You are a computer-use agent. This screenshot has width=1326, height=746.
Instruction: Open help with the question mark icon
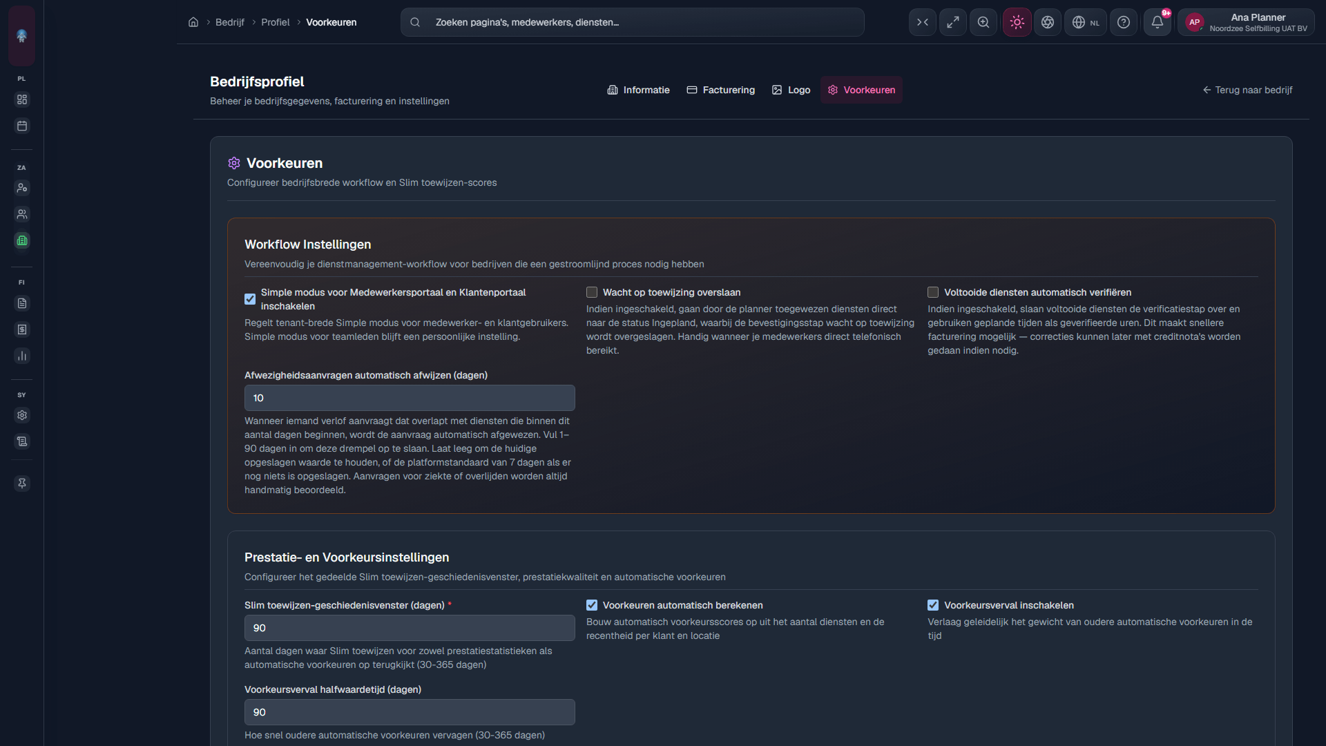pyautogui.click(x=1124, y=22)
